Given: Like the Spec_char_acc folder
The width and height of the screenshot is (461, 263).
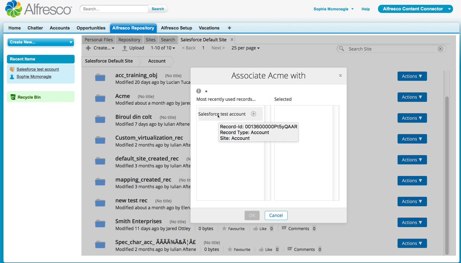Looking at the screenshot, I should click(x=261, y=249).
